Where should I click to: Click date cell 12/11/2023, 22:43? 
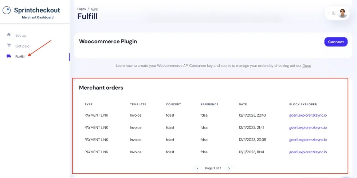[252, 115]
